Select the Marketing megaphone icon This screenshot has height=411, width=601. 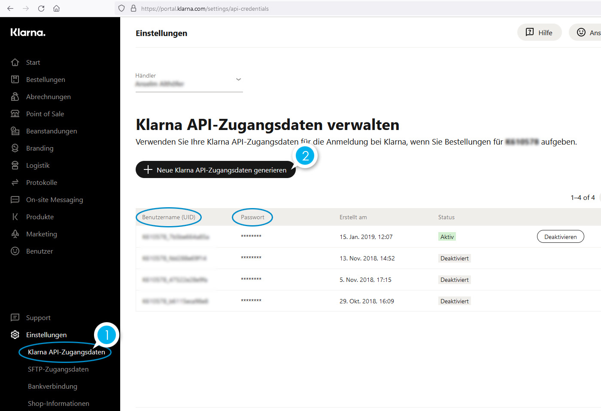point(15,234)
